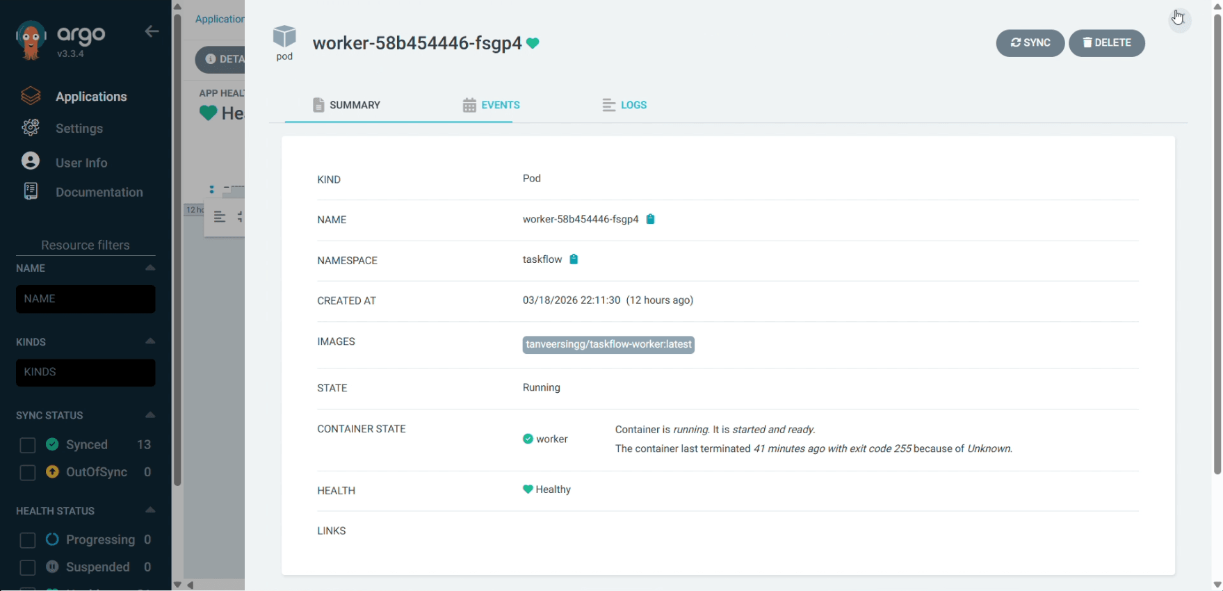Click the taskflow-worker:latest image tag
Screen dimensions: 1223x591
(608, 345)
